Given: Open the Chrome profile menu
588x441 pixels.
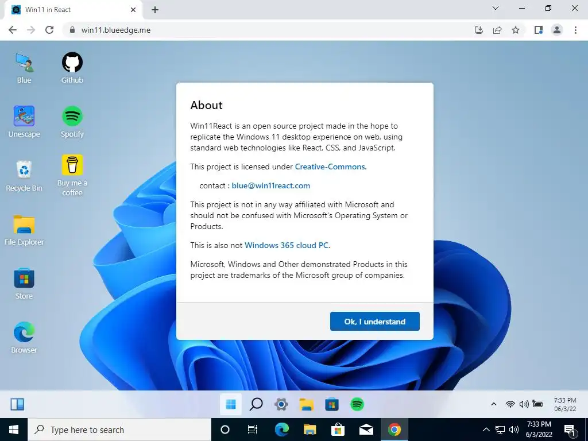Looking at the screenshot, I should (x=557, y=30).
